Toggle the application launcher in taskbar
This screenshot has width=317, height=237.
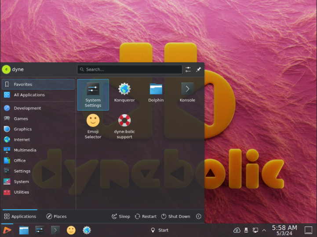[7, 230]
